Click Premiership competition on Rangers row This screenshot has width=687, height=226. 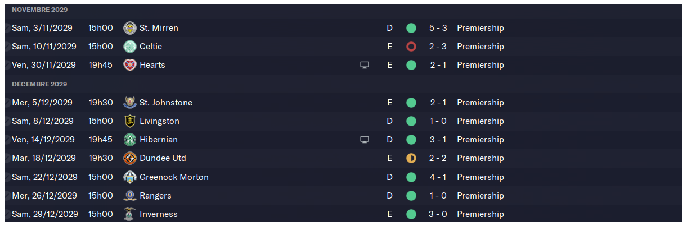(481, 196)
